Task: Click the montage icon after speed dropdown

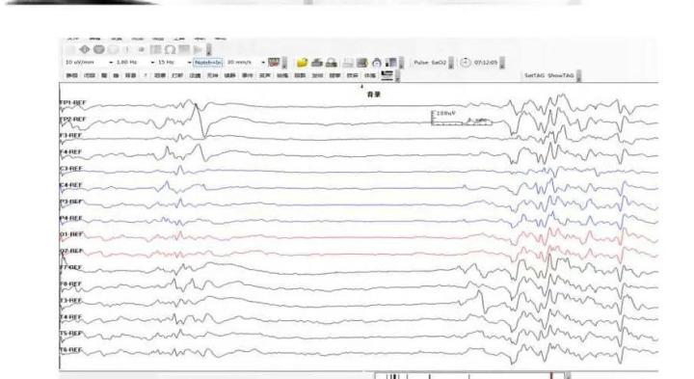Action: click(274, 63)
